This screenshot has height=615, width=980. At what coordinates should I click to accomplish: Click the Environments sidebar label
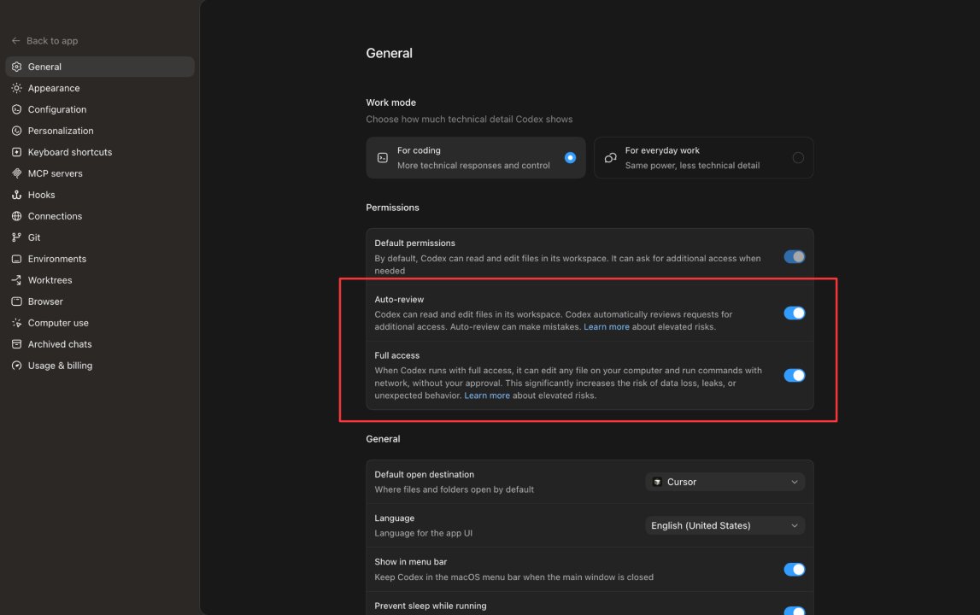coord(57,259)
